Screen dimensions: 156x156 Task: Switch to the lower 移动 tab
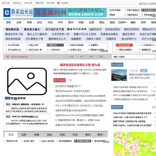coord(88,135)
